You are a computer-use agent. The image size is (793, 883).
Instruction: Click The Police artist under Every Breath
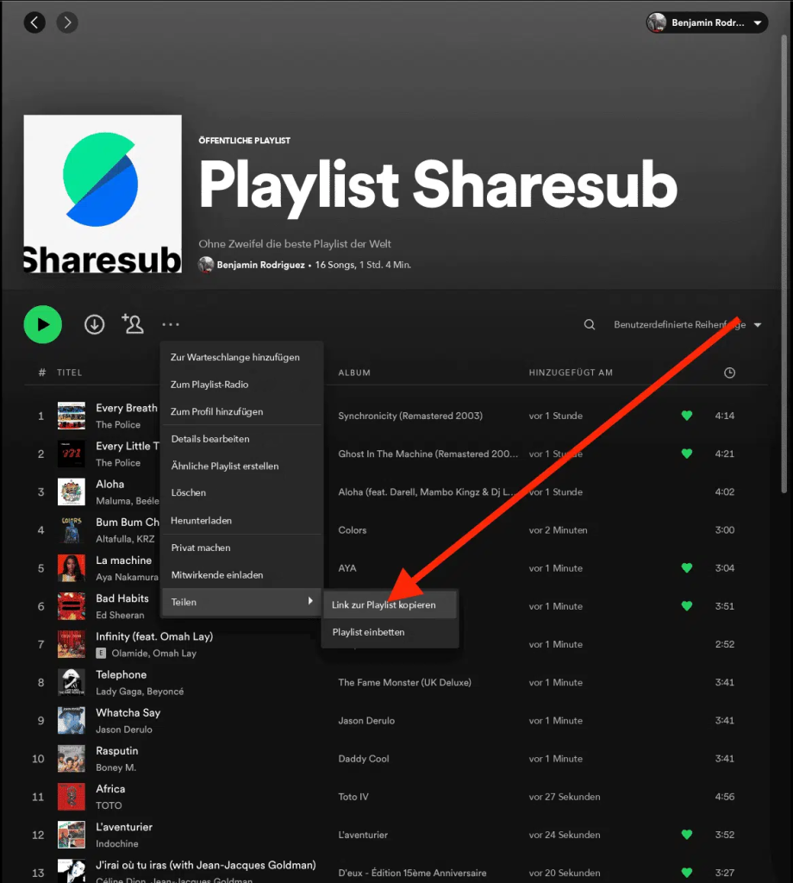[118, 424]
